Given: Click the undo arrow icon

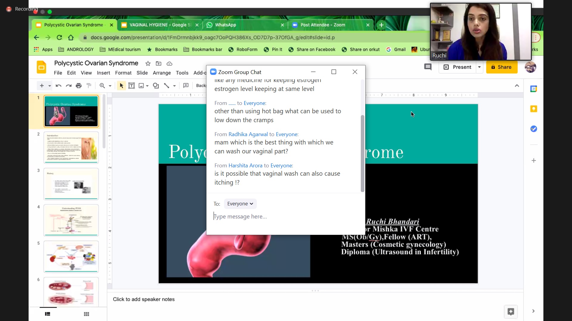Looking at the screenshot, I should tap(58, 86).
